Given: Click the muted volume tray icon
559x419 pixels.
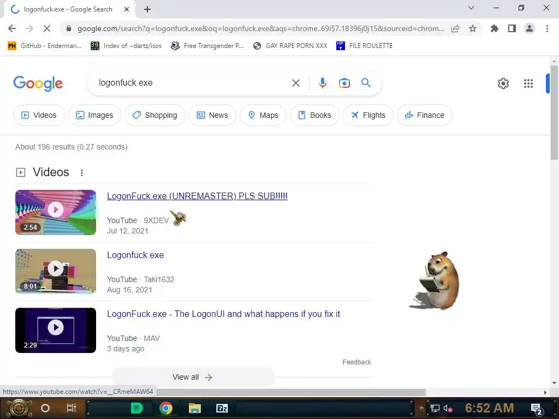Looking at the screenshot, I should (x=448, y=408).
